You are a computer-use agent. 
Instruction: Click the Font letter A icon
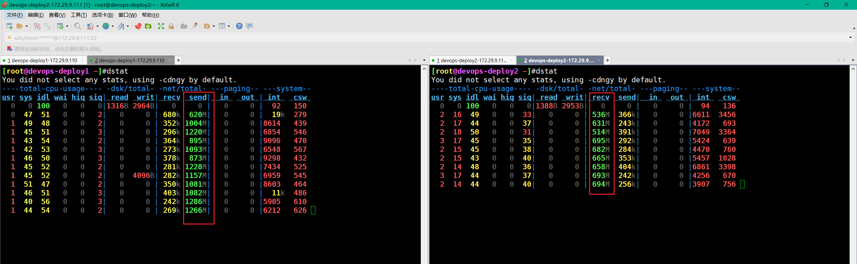pos(121,26)
